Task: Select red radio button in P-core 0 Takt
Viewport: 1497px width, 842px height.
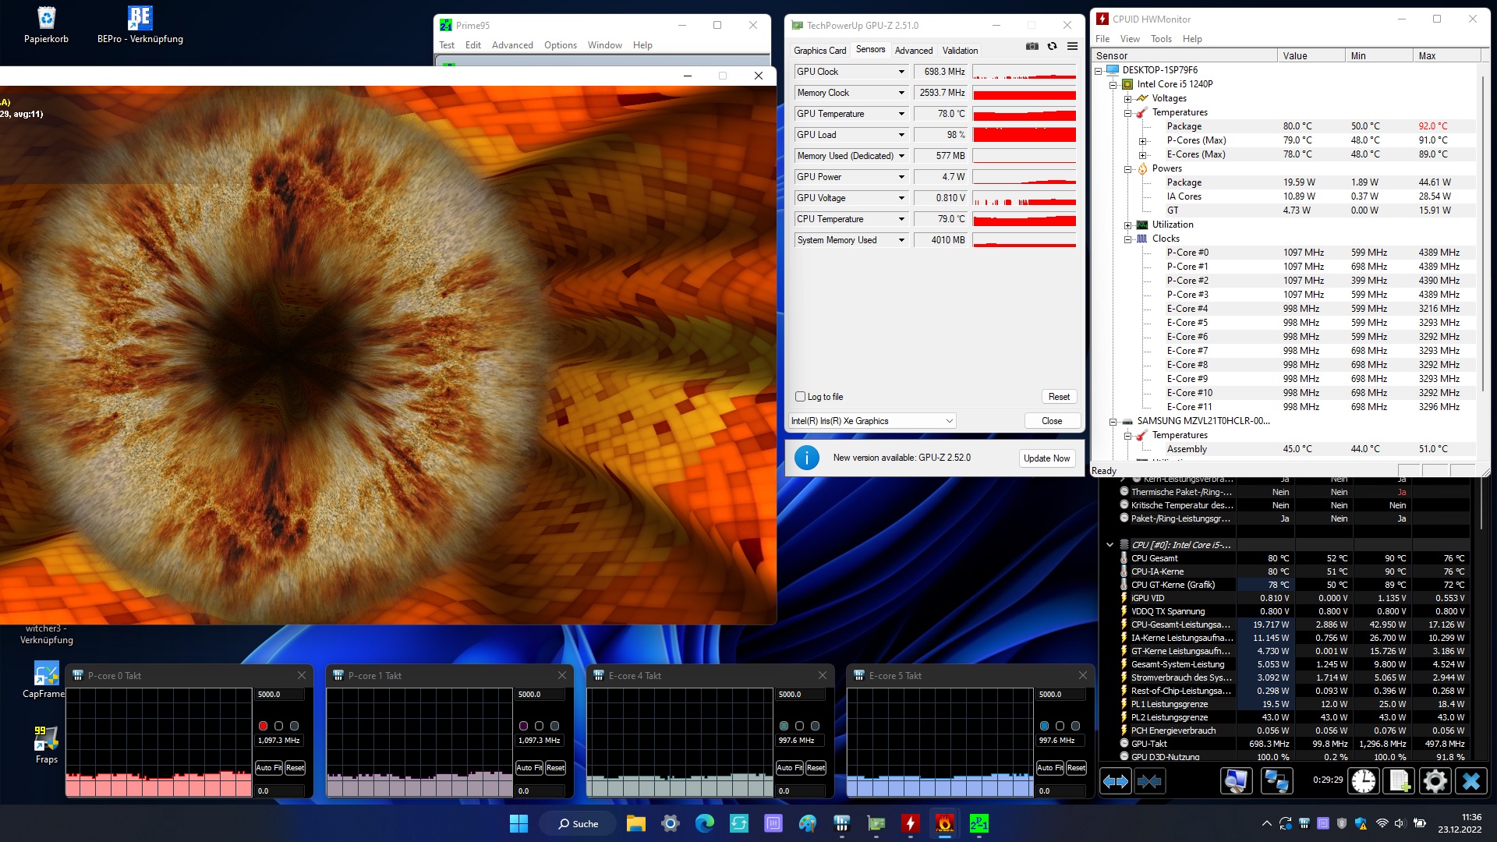Action: coord(263,726)
